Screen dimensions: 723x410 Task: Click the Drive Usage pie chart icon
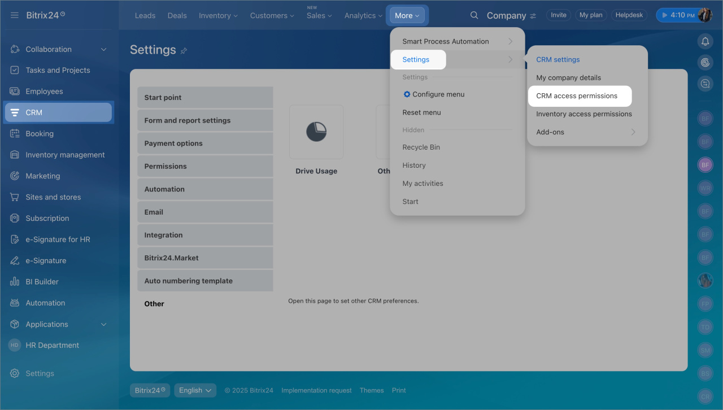tap(316, 132)
